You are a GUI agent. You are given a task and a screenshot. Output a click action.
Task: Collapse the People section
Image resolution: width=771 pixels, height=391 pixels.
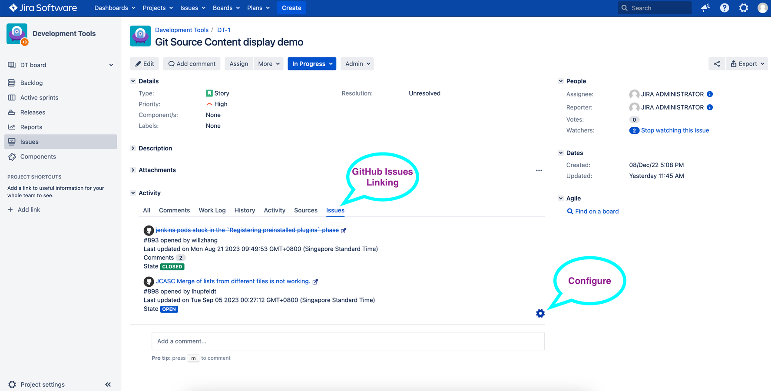point(561,81)
